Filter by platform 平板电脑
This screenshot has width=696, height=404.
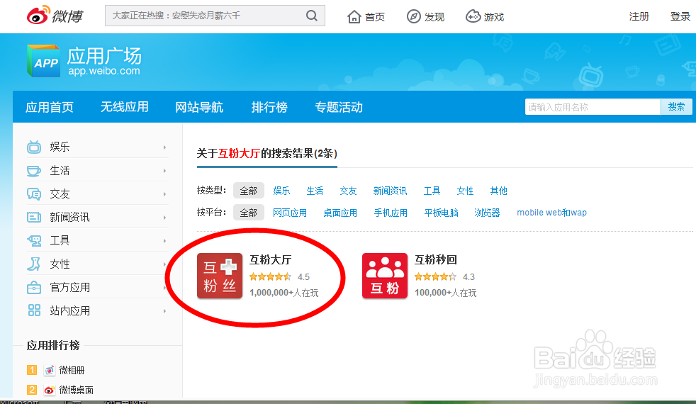click(x=441, y=213)
